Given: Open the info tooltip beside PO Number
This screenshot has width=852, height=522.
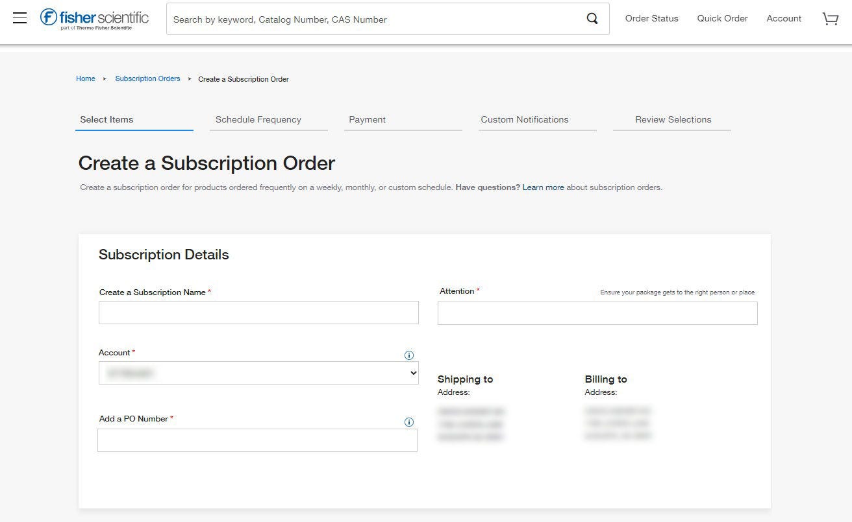Looking at the screenshot, I should point(409,422).
